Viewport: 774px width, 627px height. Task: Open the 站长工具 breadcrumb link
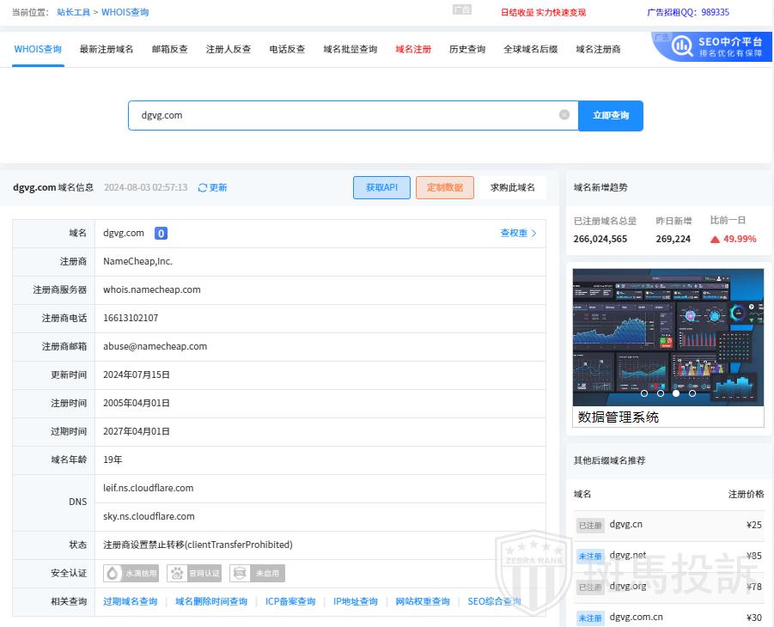pyautogui.click(x=73, y=13)
